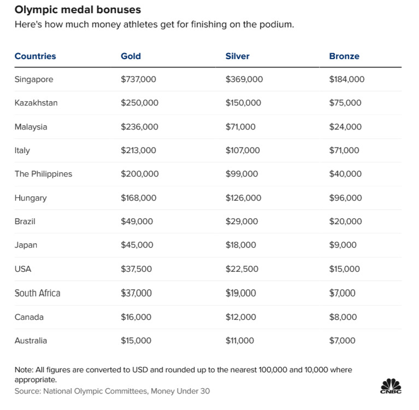Click Singapore's $737,000 gold bonus
Viewport: 419px width, 410px height.
(138, 79)
